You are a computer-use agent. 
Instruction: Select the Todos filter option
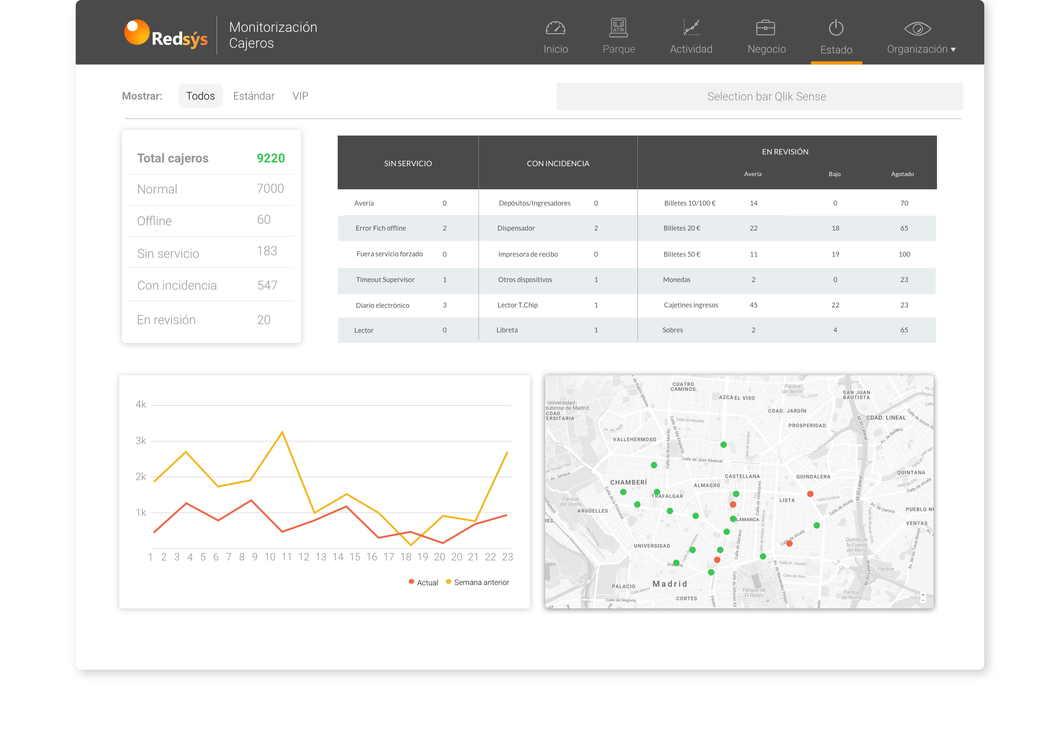click(200, 96)
